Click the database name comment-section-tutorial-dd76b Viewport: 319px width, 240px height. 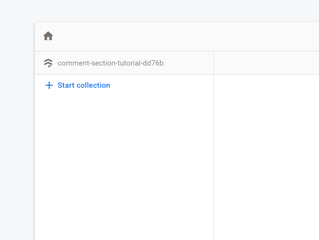111,63
